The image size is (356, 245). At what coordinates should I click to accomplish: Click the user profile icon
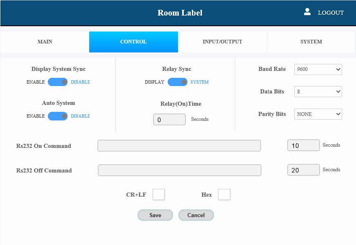pos(307,12)
